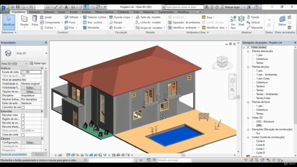Toggle Caminho do sol checkbox

23,107
